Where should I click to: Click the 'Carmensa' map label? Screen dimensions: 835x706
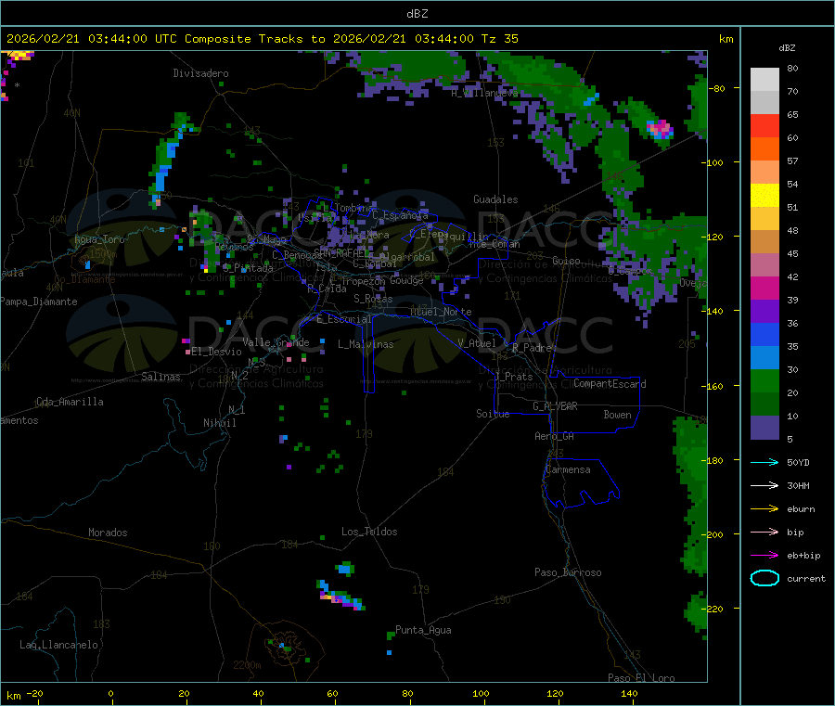point(568,469)
